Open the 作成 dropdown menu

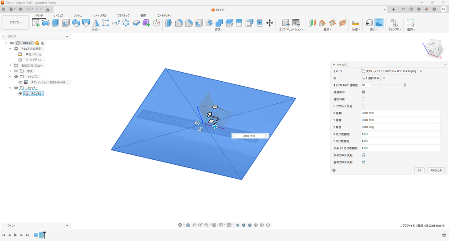(x=96, y=30)
